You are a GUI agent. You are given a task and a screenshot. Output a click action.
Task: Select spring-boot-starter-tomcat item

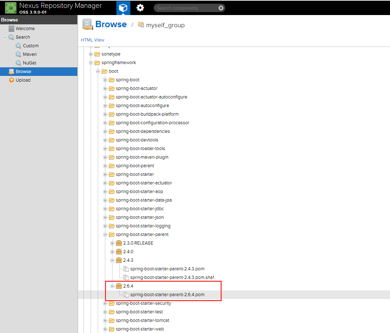[x=143, y=320]
